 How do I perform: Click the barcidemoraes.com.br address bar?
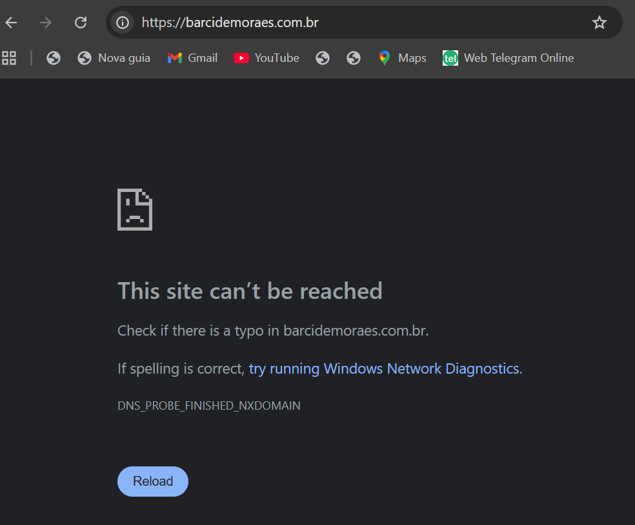(x=355, y=23)
